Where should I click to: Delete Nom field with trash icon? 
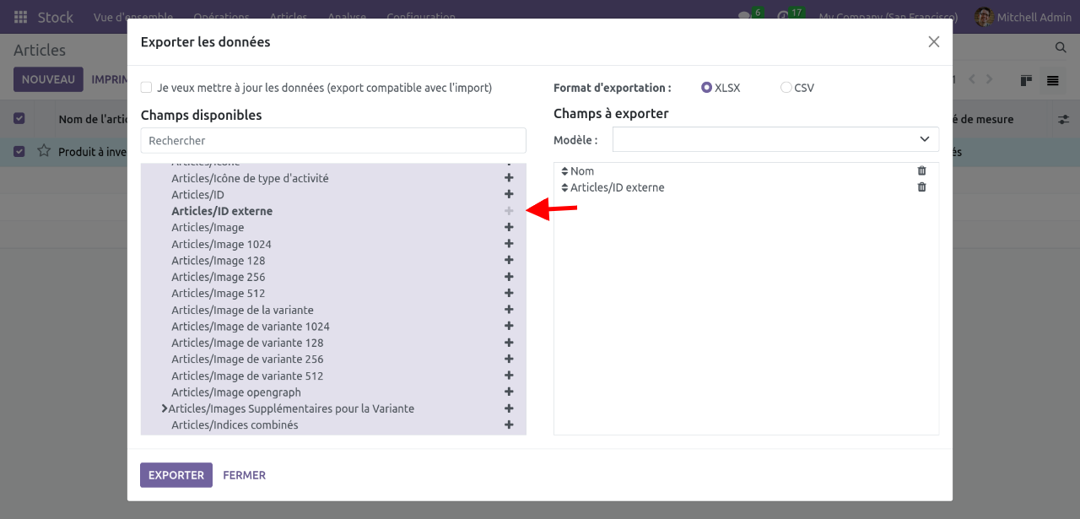point(921,170)
